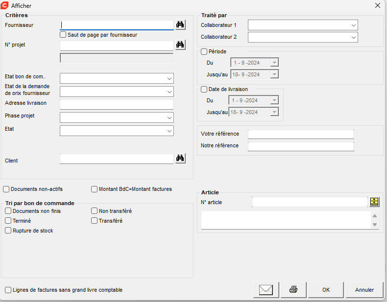
Task: Tick the Date de livraison checkbox
Action: [204, 89]
